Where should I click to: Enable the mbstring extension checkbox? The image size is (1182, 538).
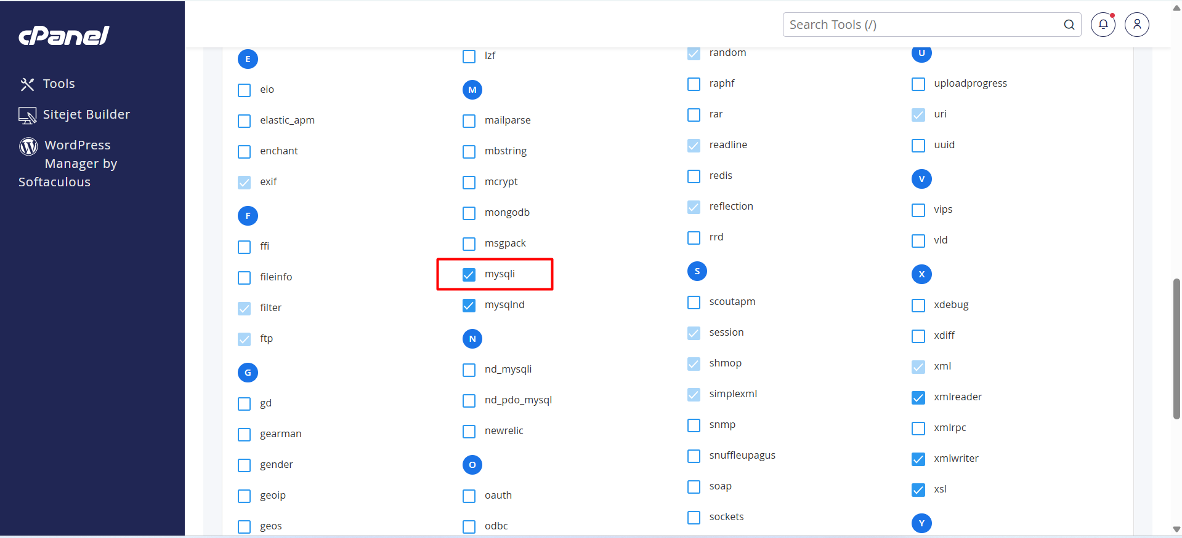click(x=469, y=151)
